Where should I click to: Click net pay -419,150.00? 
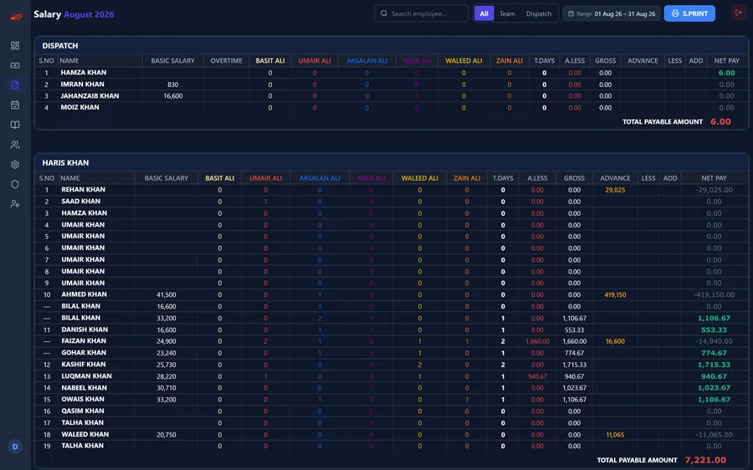point(715,294)
